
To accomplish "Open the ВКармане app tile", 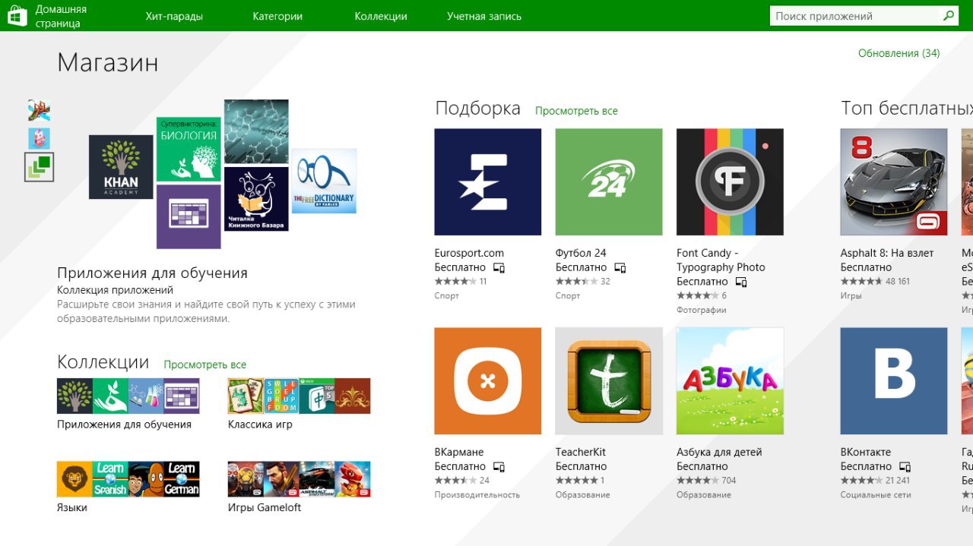I will pos(488,380).
